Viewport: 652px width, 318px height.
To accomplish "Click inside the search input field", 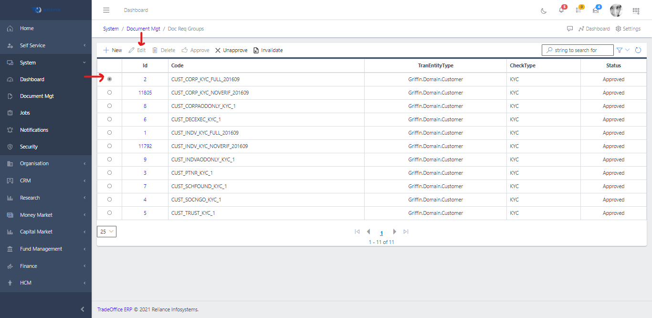I will (x=578, y=50).
